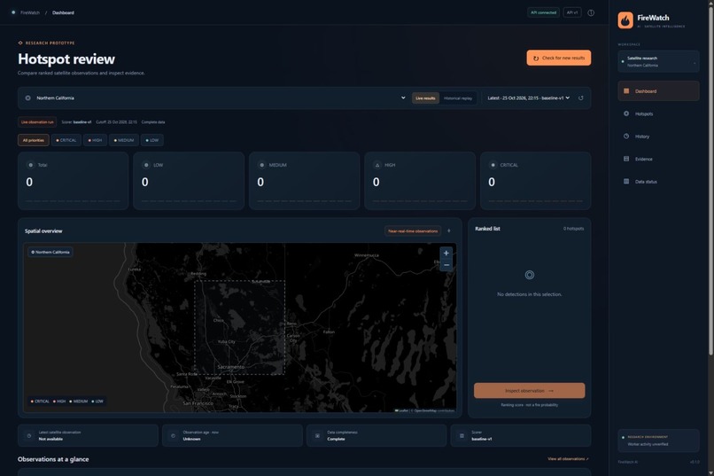Image resolution: width=714 pixels, height=476 pixels.
Task: Click the page vertical scrollbar
Action: pos(710,183)
